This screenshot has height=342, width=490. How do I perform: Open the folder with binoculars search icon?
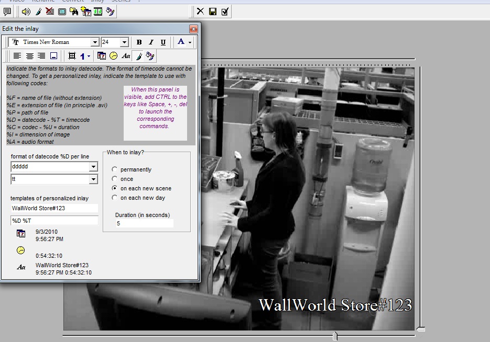tap(74, 12)
